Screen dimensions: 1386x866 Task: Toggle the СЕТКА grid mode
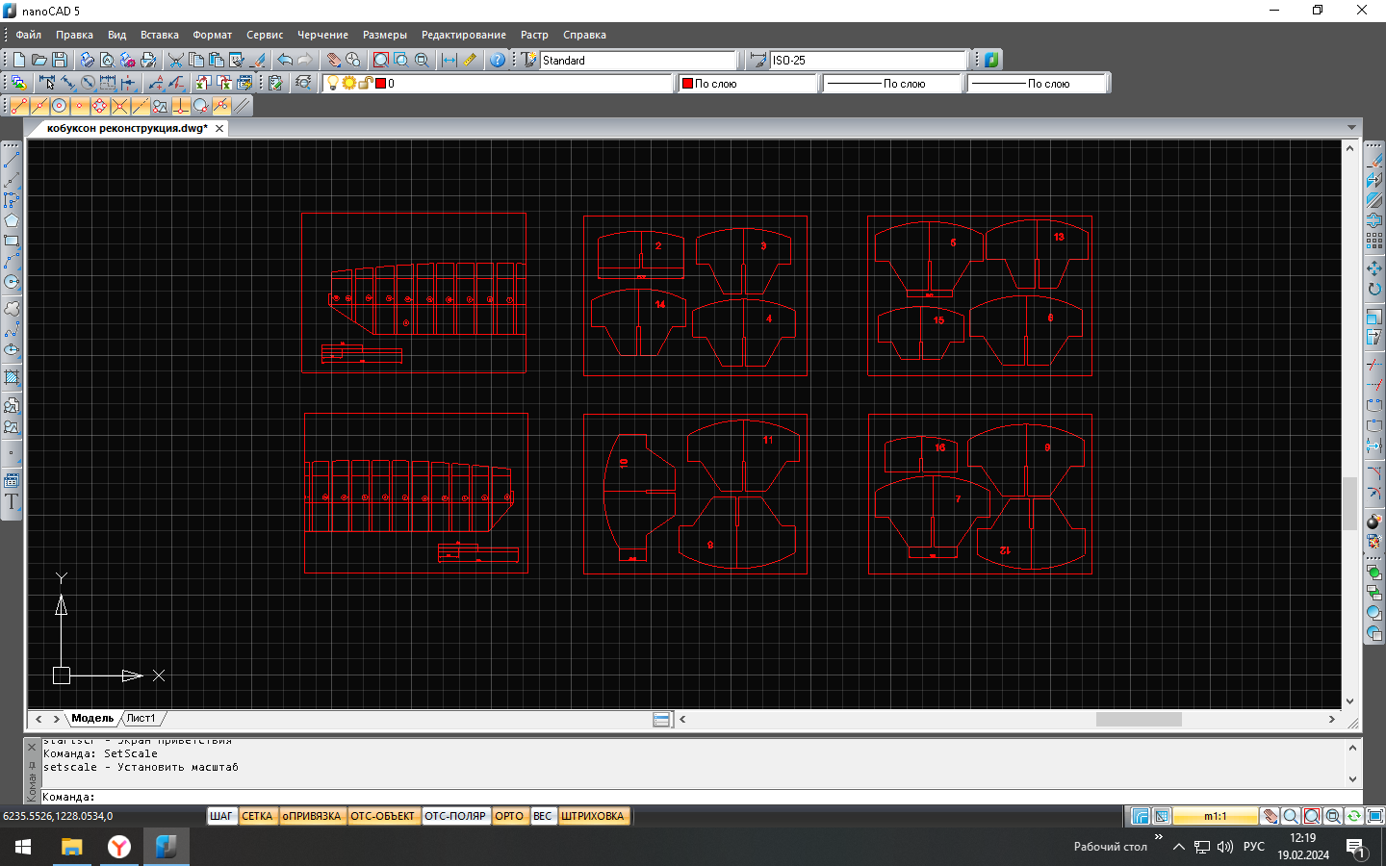coord(257,816)
